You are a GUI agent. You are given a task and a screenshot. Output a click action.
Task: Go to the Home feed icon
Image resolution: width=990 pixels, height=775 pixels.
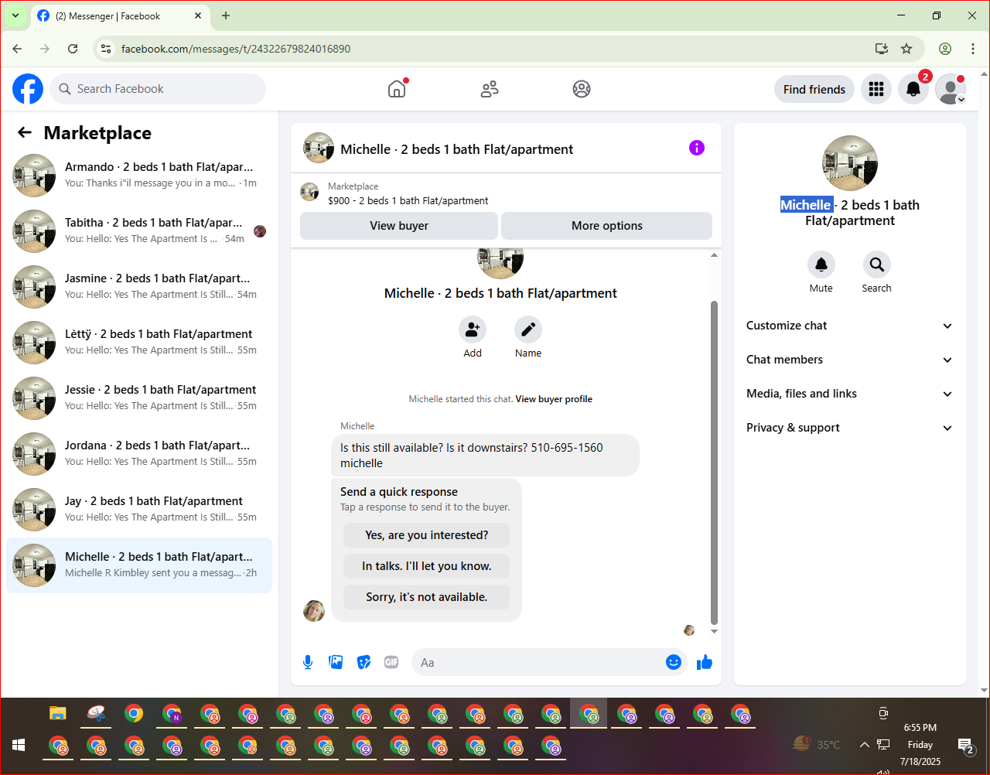click(397, 89)
